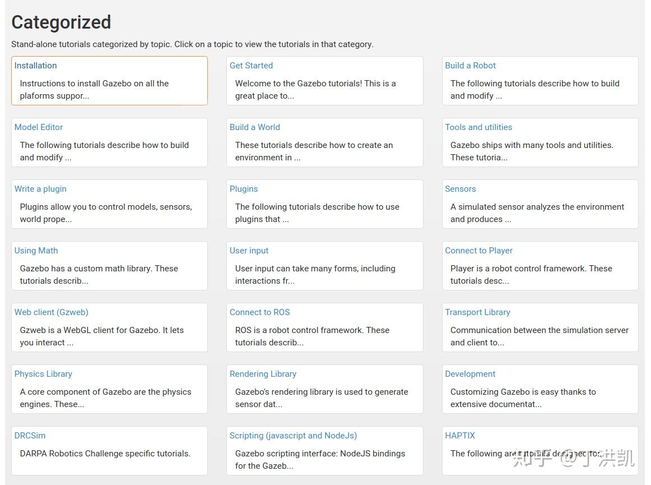Open the Installation tutorials link
Image resolution: width=651 pixels, height=485 pixels.
(x=35, y=66)
